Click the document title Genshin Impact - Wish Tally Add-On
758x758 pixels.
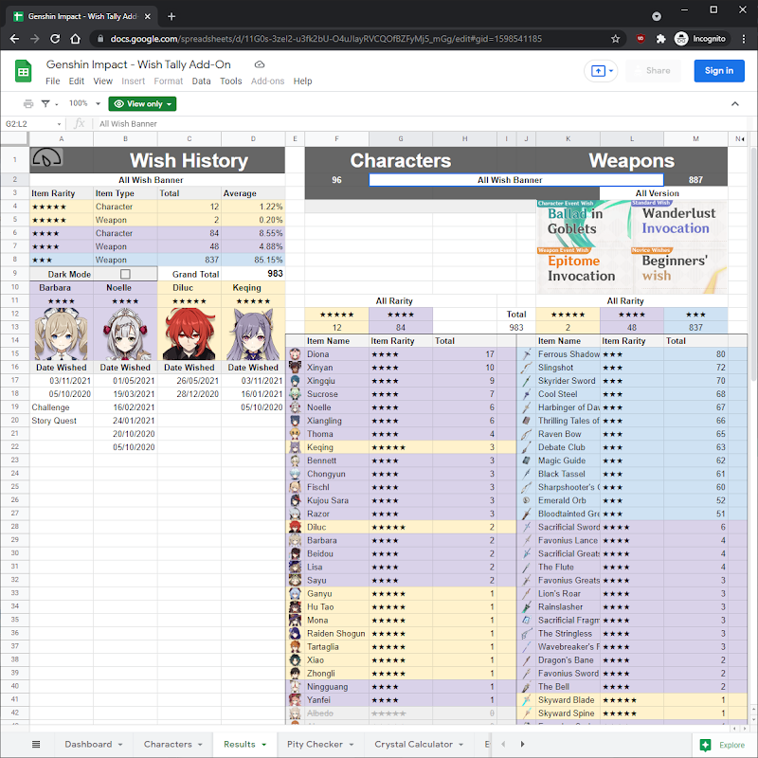pyautogui.click(x=138, y=64)
